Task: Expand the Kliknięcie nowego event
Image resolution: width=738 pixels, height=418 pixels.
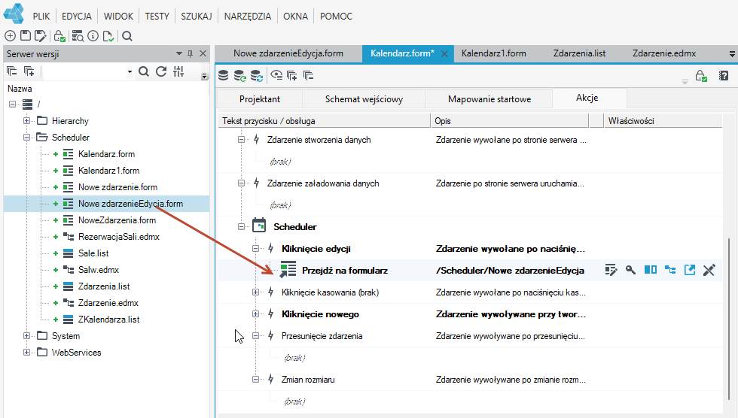Action: tap(255, 313)
